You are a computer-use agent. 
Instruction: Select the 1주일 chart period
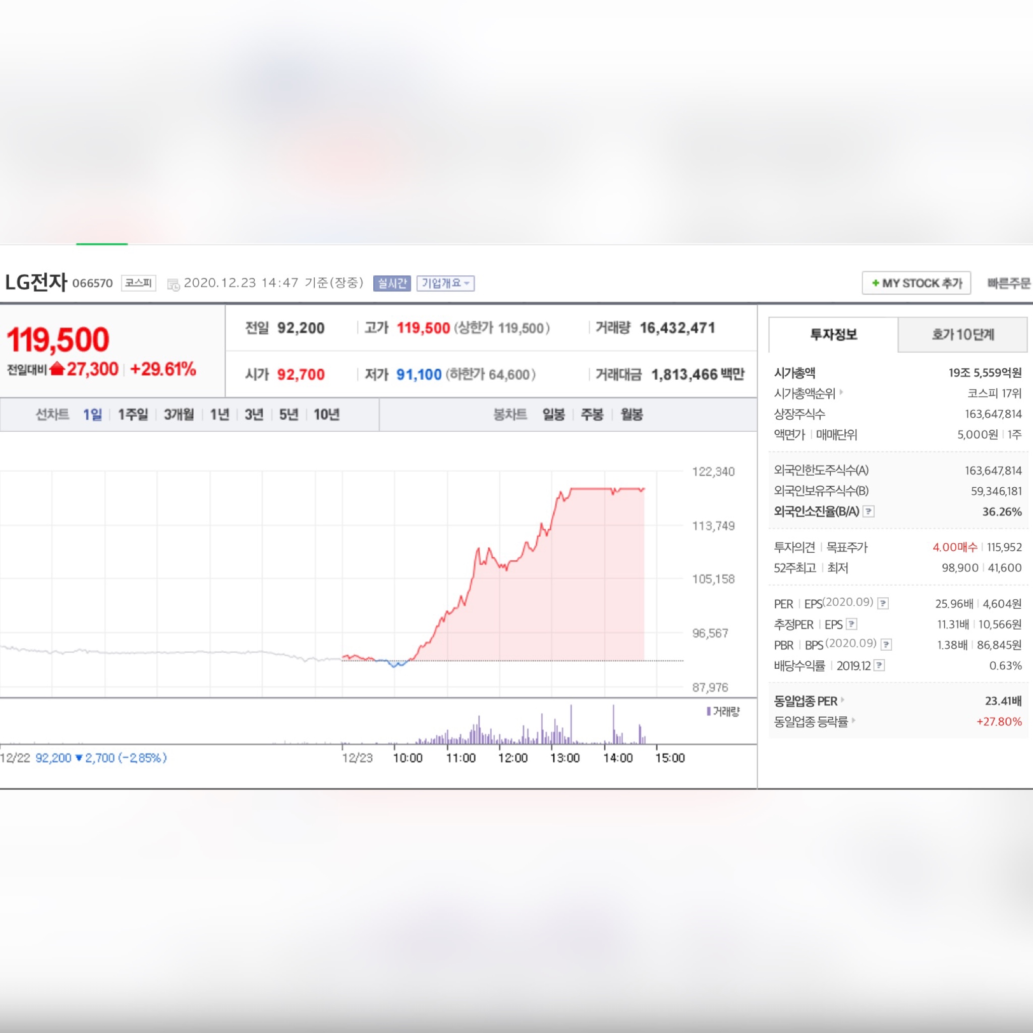coord(133,415)
